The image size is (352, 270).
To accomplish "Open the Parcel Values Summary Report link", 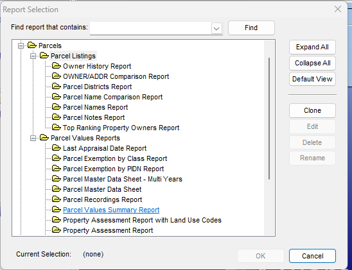I will (111, 210).
